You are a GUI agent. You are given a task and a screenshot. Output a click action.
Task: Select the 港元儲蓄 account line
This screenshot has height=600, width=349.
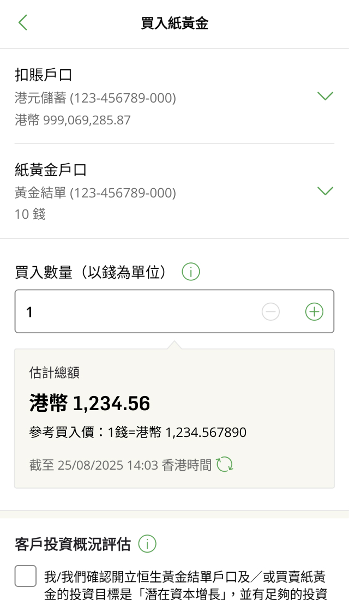click(95, 98)
